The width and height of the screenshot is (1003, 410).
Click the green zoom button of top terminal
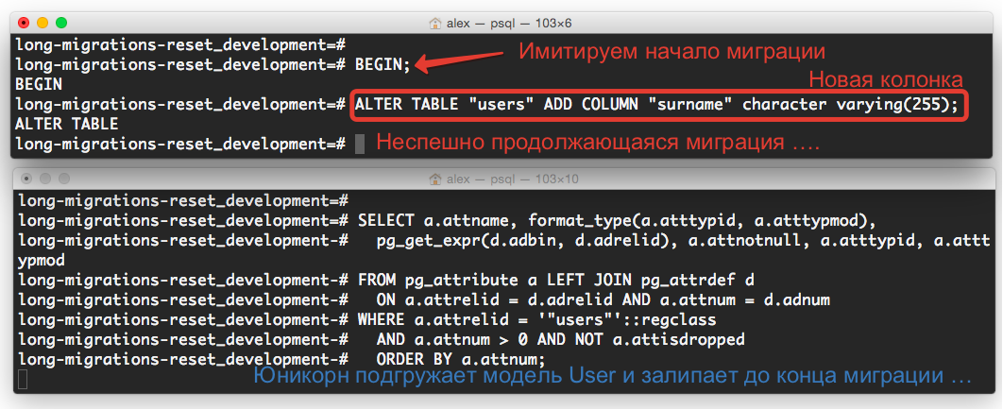61,23
